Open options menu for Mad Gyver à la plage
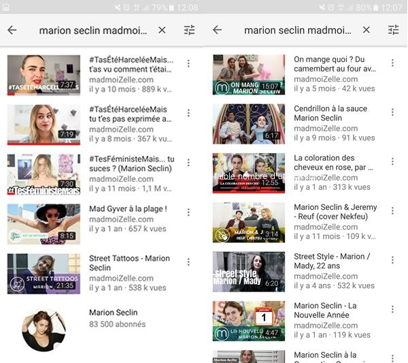This screenshot has width=408, height=363. point(188,212)
